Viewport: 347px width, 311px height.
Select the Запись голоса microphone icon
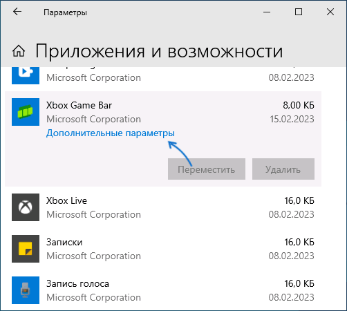coord(26,290)
